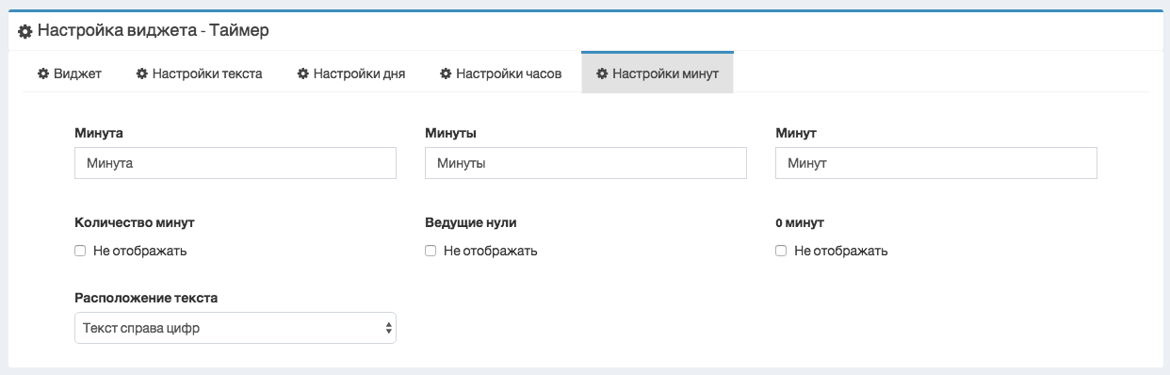Screen dimensions: 1170x375
Task: Toggle Количество минут Не отображать checkbox
Action: tap(80, 252)
